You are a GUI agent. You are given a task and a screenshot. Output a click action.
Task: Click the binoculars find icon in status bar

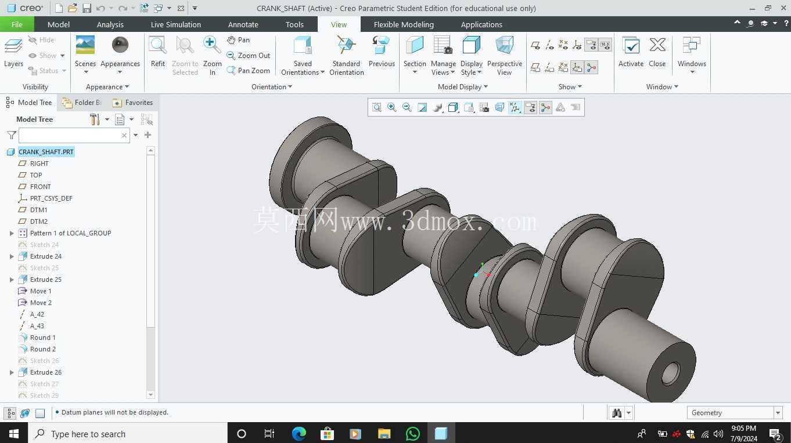point(617,413)
